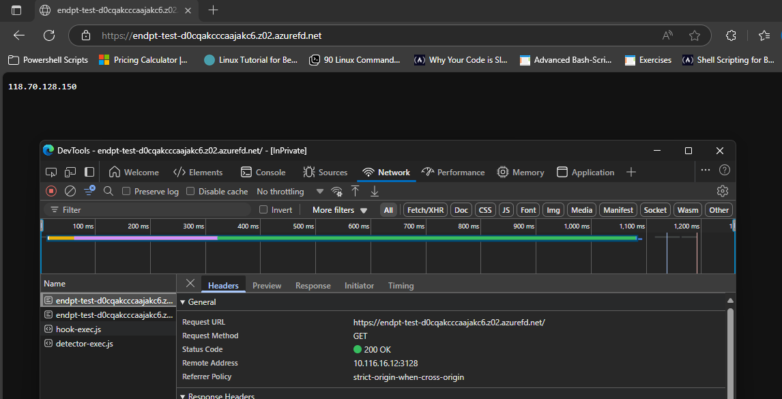Open network Search magnifier
The width and height of the screenshot is (782, 399).
[x=108, y=191]
